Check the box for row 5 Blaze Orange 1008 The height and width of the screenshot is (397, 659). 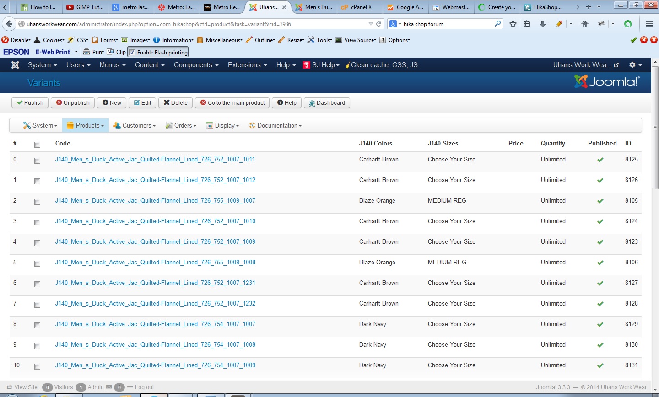[38, 263]
